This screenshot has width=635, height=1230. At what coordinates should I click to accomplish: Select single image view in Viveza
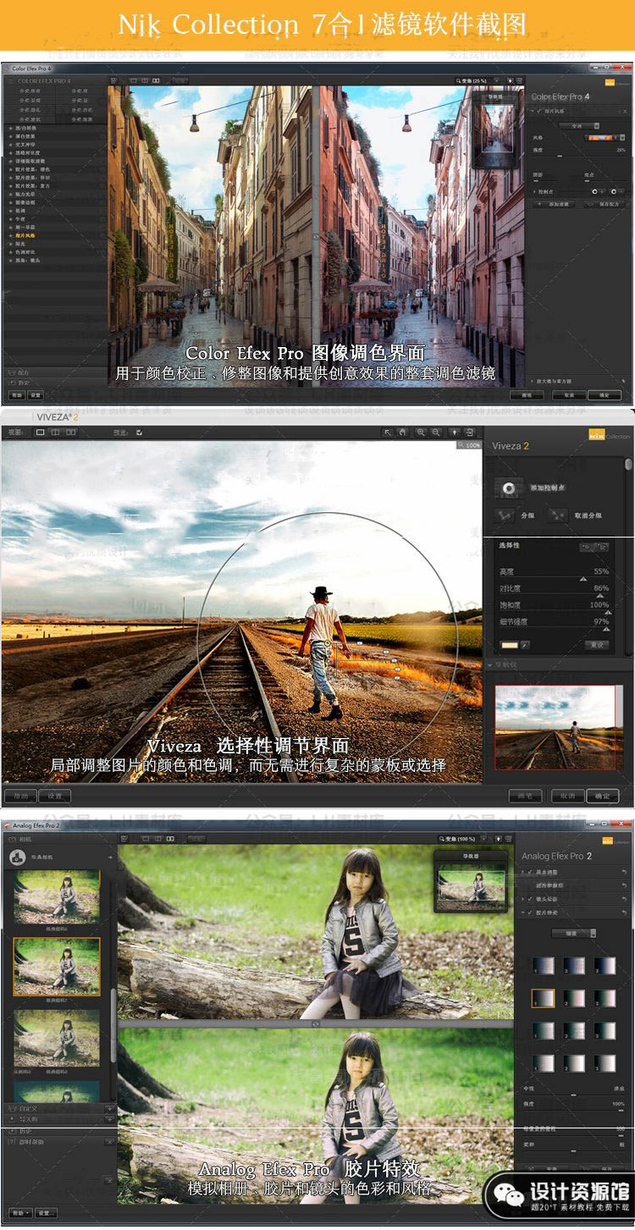[x=39, y=432]
